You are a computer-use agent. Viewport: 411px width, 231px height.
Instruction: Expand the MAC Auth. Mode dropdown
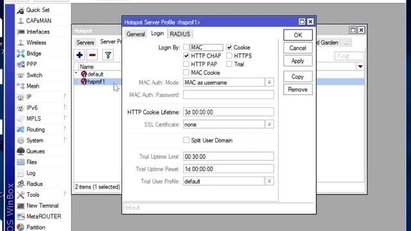(269, 83)
